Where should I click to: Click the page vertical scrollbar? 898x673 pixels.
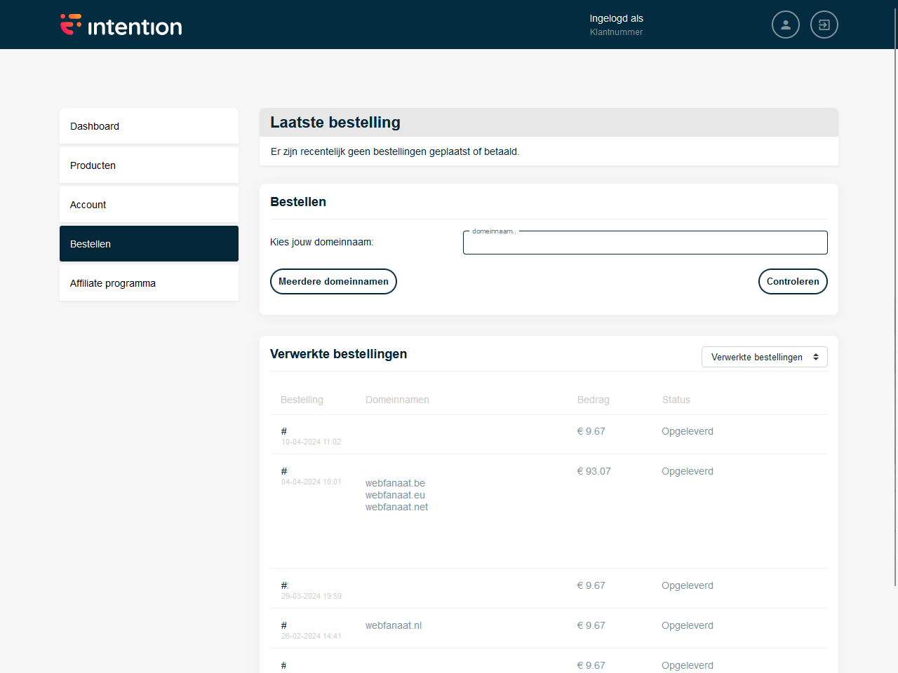coord(894,315)
